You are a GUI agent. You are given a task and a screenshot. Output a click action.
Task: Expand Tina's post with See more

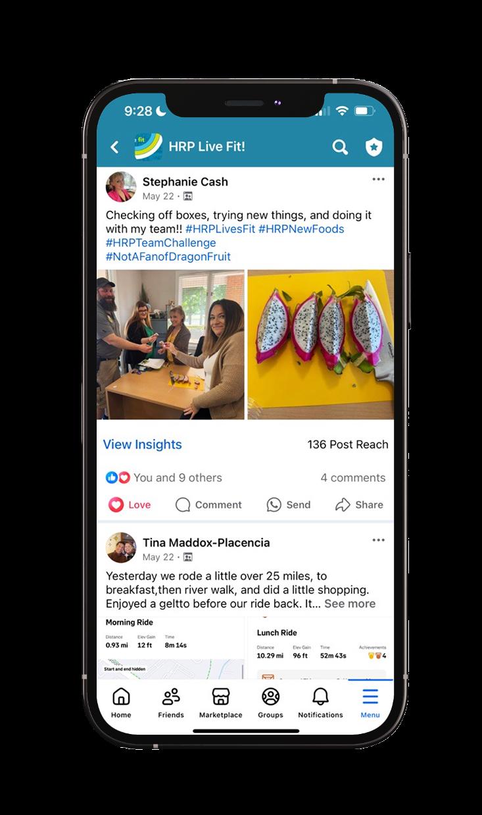(350, 604)
